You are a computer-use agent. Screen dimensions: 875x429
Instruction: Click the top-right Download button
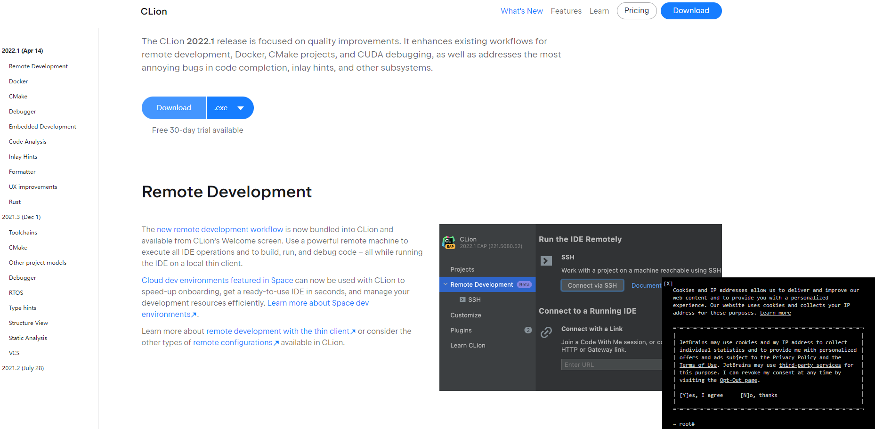691,11
